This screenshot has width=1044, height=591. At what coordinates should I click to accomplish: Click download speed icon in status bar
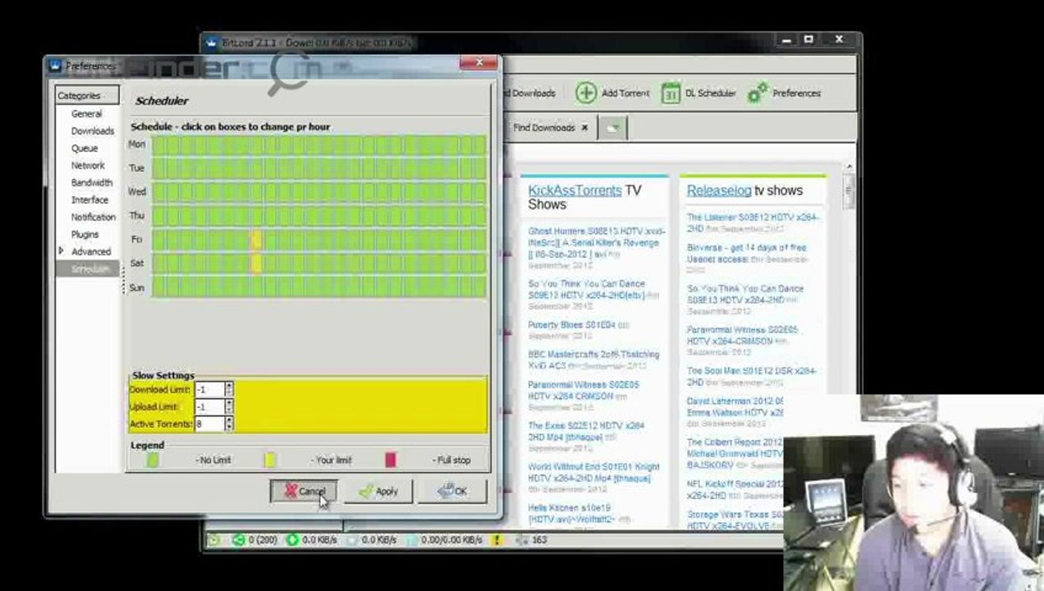point(292,540)
